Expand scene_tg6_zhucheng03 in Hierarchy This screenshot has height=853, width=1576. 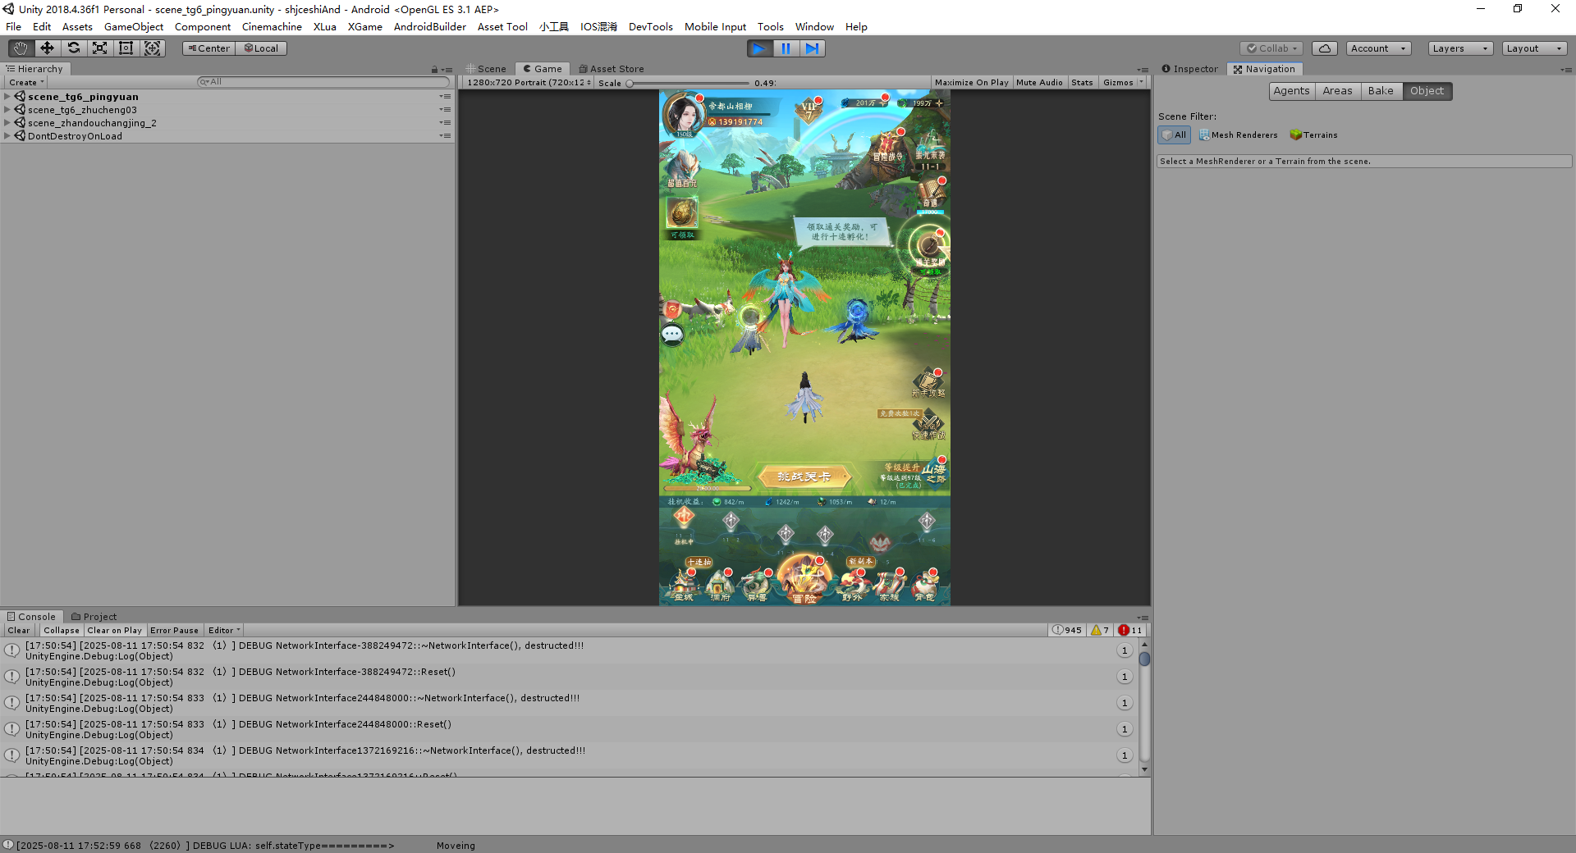coord(7,110)
